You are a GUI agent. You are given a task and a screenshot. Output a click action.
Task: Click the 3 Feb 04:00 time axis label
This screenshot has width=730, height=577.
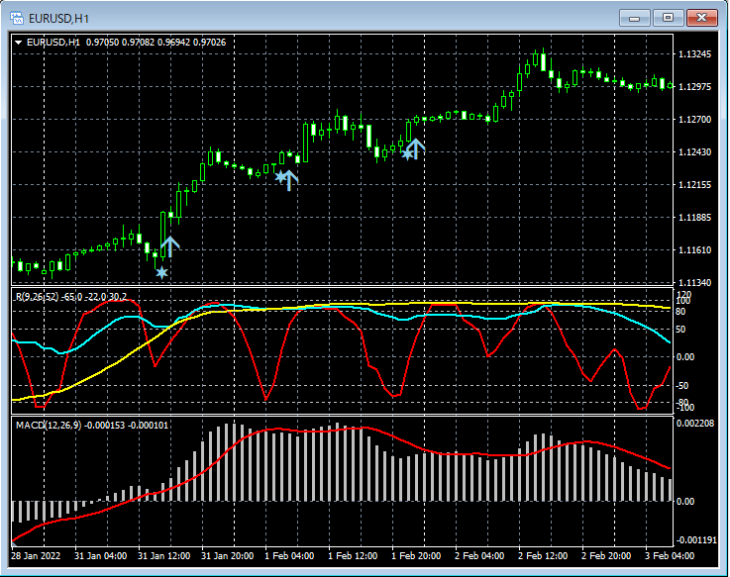pos(670,556)
